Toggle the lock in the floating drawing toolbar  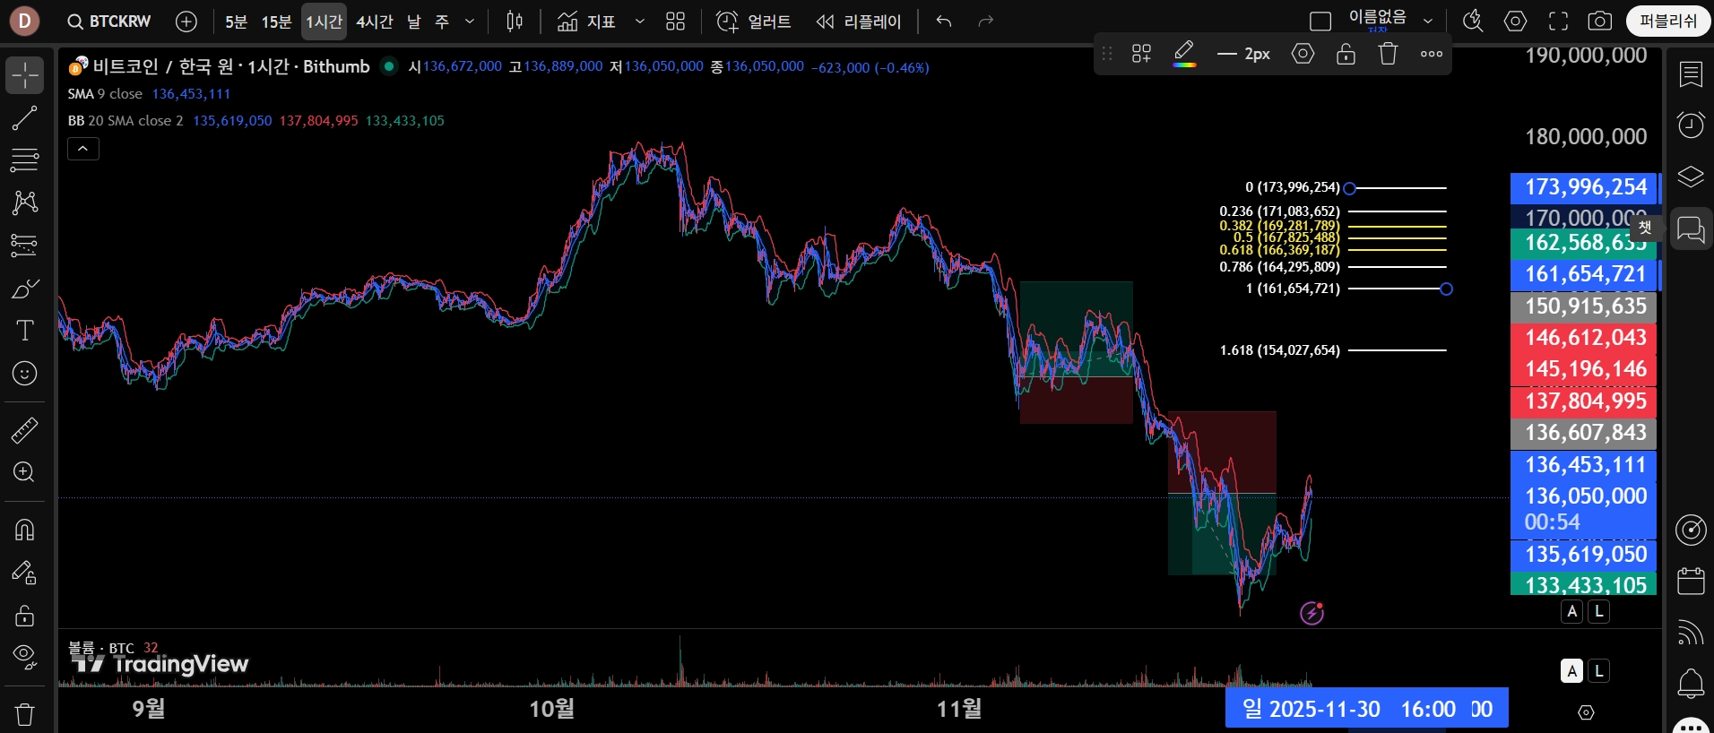point(1346,55)
